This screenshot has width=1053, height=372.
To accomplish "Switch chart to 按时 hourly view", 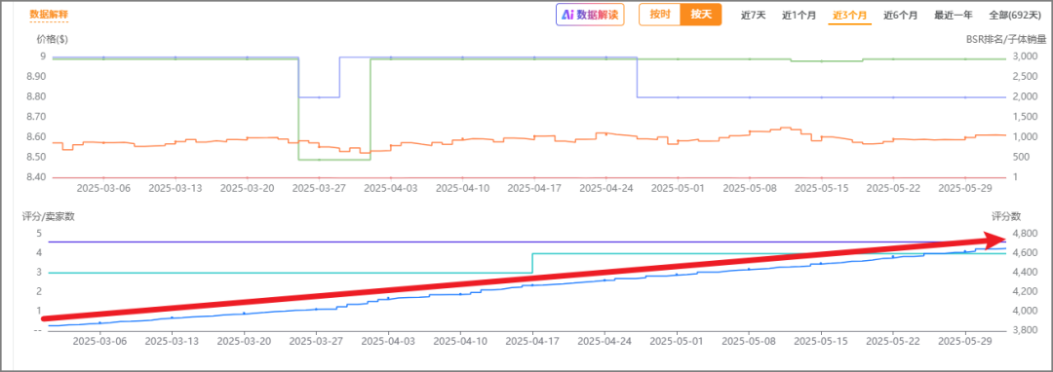I will [660, 15].
